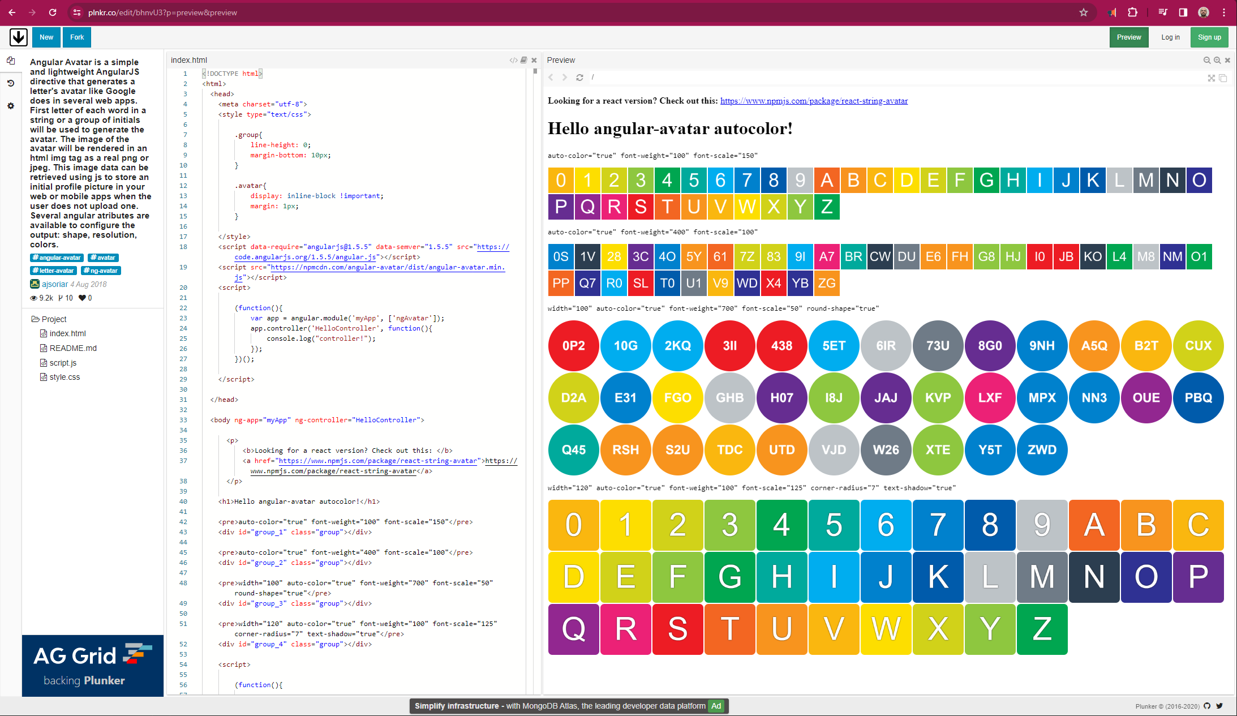Click the angular-avatar tag
This screenshot has width=1237, height=716.
coord(57,258)
